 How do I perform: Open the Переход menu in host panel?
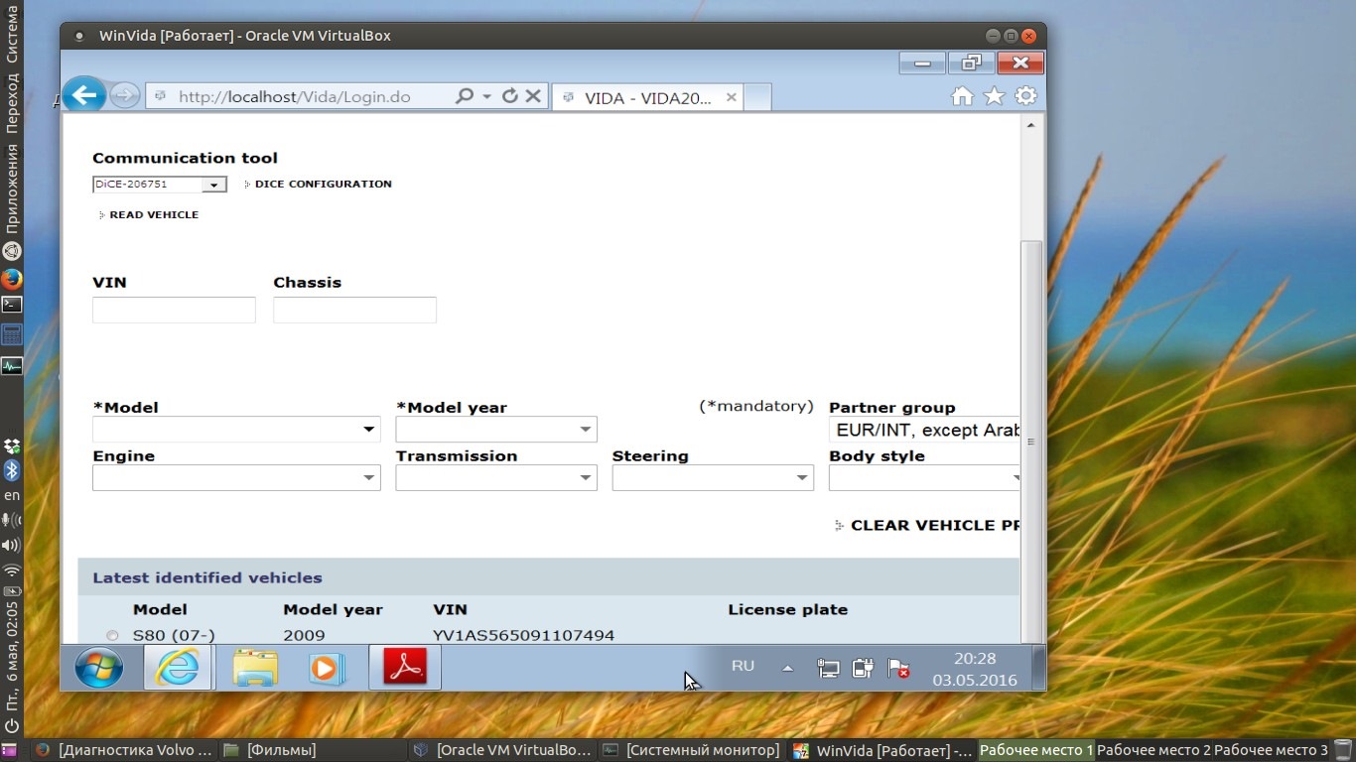coord(12,104)
